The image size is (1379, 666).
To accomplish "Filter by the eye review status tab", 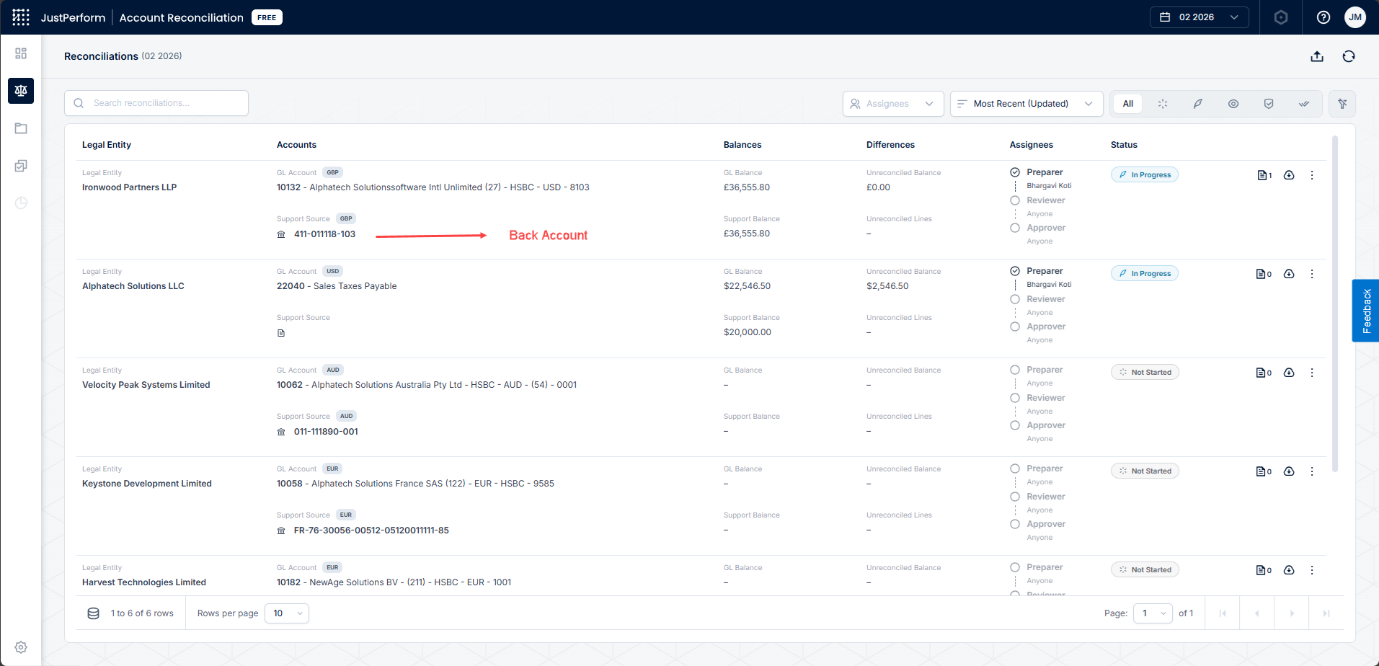I will pos(1233,104).
